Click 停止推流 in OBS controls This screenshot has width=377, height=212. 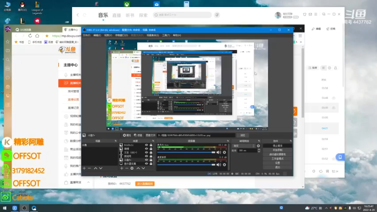click(278, 146)
